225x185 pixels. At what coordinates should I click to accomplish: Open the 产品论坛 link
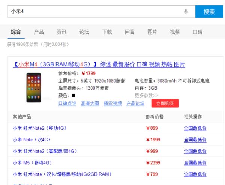point(135,104)
